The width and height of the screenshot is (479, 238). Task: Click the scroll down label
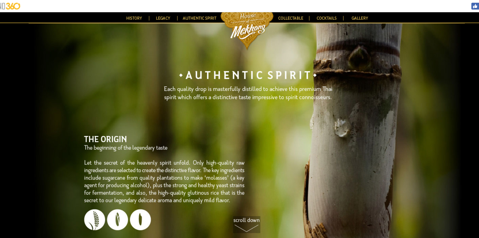click(246, 220)
